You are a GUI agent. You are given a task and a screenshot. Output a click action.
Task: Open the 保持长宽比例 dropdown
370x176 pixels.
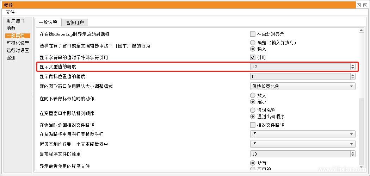coord(303,87)
